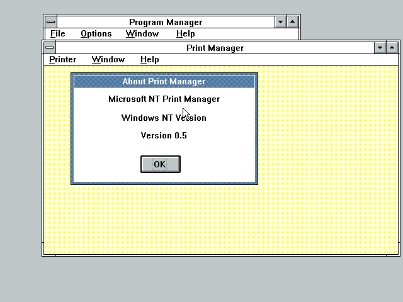The width and height of the screenshot is (403, 302).
Task: Minimize the Program Manager window
Action: click(280, 22)
